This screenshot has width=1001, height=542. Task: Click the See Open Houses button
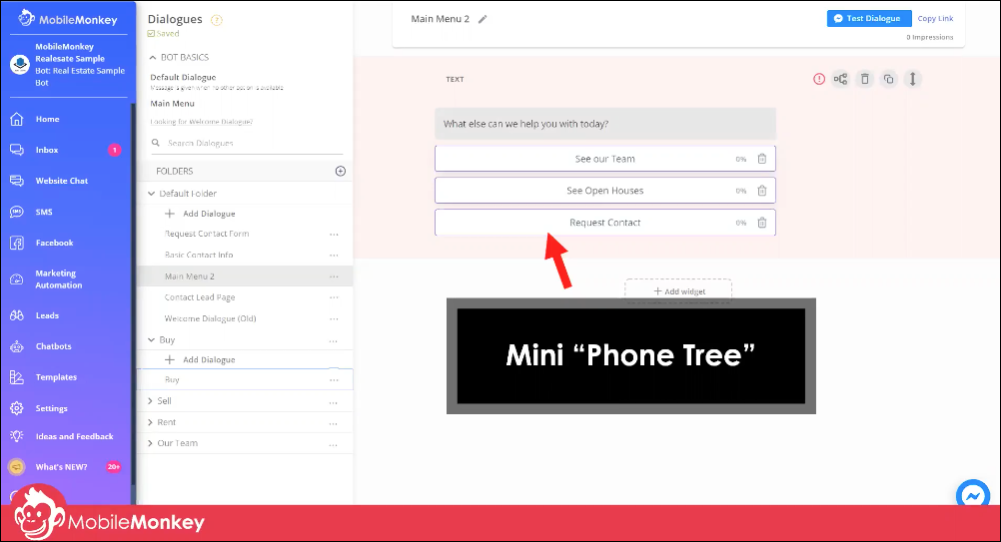pos(605,191)
